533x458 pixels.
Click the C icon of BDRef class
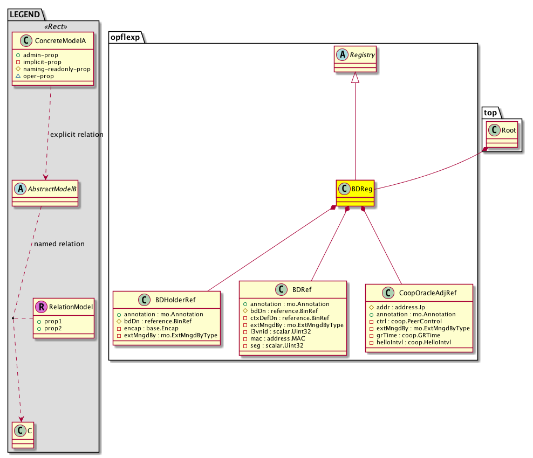(x=283, y=289)
